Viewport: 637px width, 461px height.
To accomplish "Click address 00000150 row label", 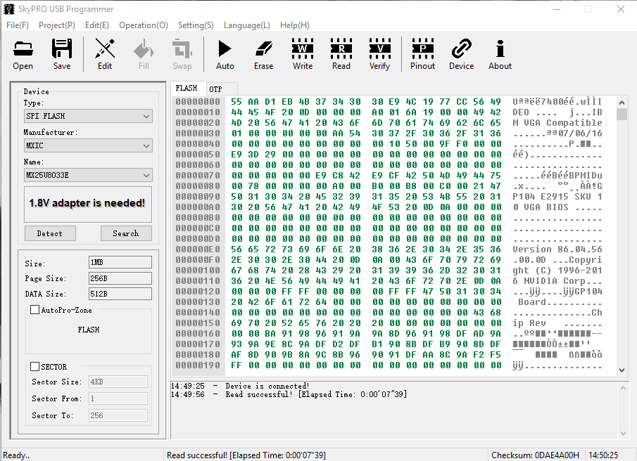I will point(198,323).
